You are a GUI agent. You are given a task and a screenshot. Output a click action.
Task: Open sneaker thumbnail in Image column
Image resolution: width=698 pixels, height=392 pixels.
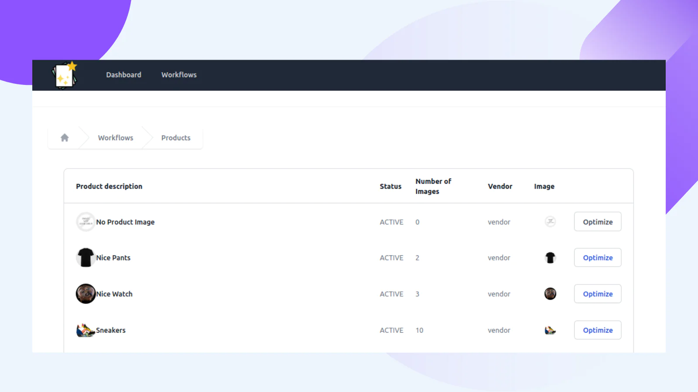tap(550, 330)
